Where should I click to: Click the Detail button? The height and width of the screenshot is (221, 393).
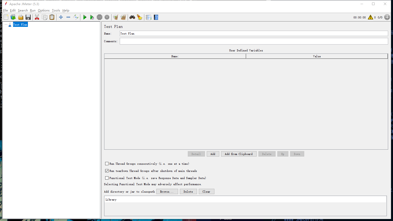(196, 154)
